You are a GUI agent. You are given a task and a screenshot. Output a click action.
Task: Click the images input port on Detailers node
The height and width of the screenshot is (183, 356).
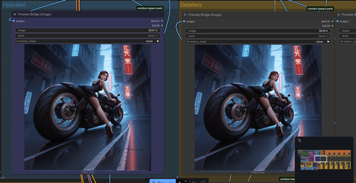pos(184,21)
